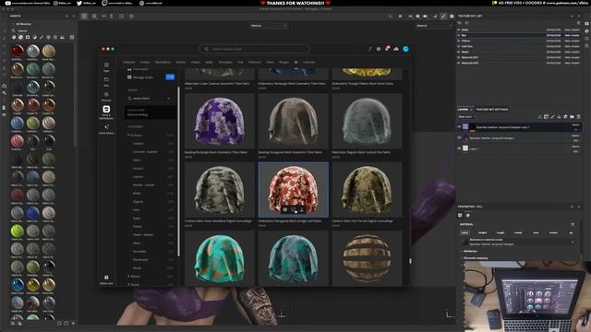Open Discover in Creative Cloud sidebar
Image resolution: width=591 pixels, height=332 pixels.
tap(106, 97)
